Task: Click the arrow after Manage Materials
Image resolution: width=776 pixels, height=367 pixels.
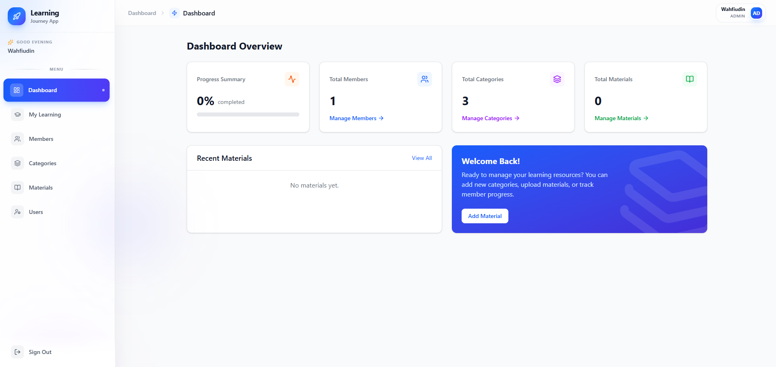Action: 646,118
